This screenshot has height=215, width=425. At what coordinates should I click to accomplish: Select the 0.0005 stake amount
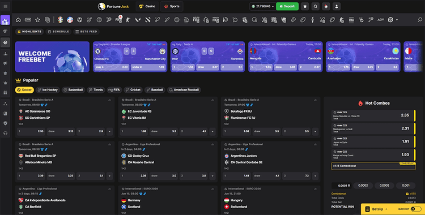coord(384,186)
